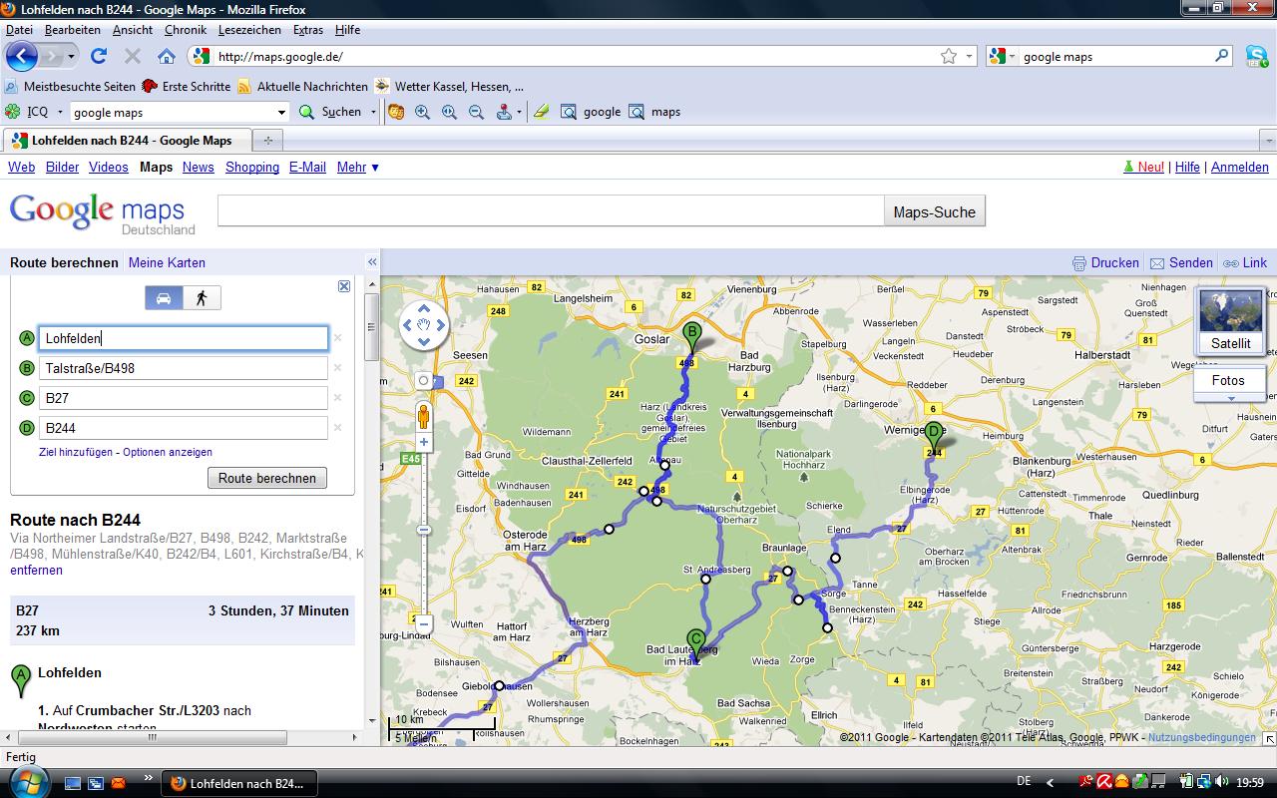Switch to Satellit map view
This screenshot has width=1277, height=798.
(1230, 321)
